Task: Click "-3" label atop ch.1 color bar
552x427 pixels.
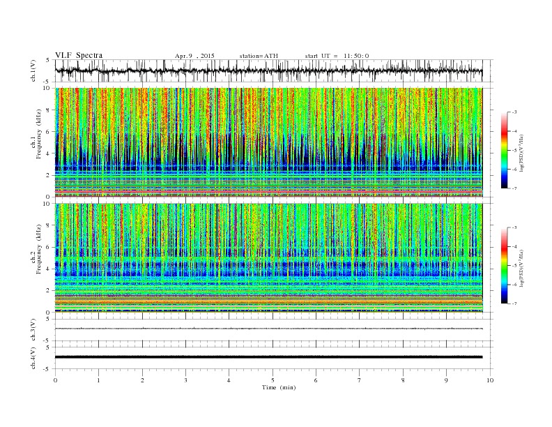Action: point(514,112)
